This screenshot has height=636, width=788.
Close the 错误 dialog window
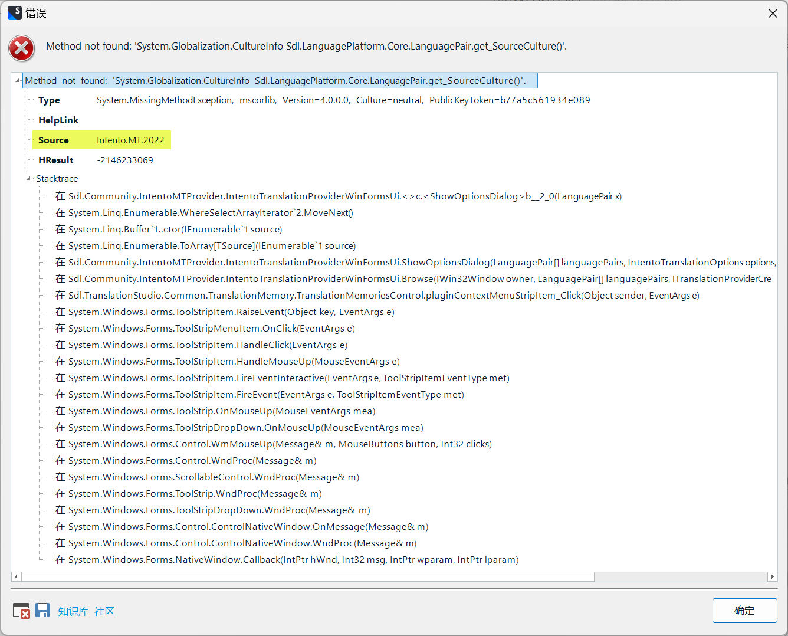[x=773, y=13]
